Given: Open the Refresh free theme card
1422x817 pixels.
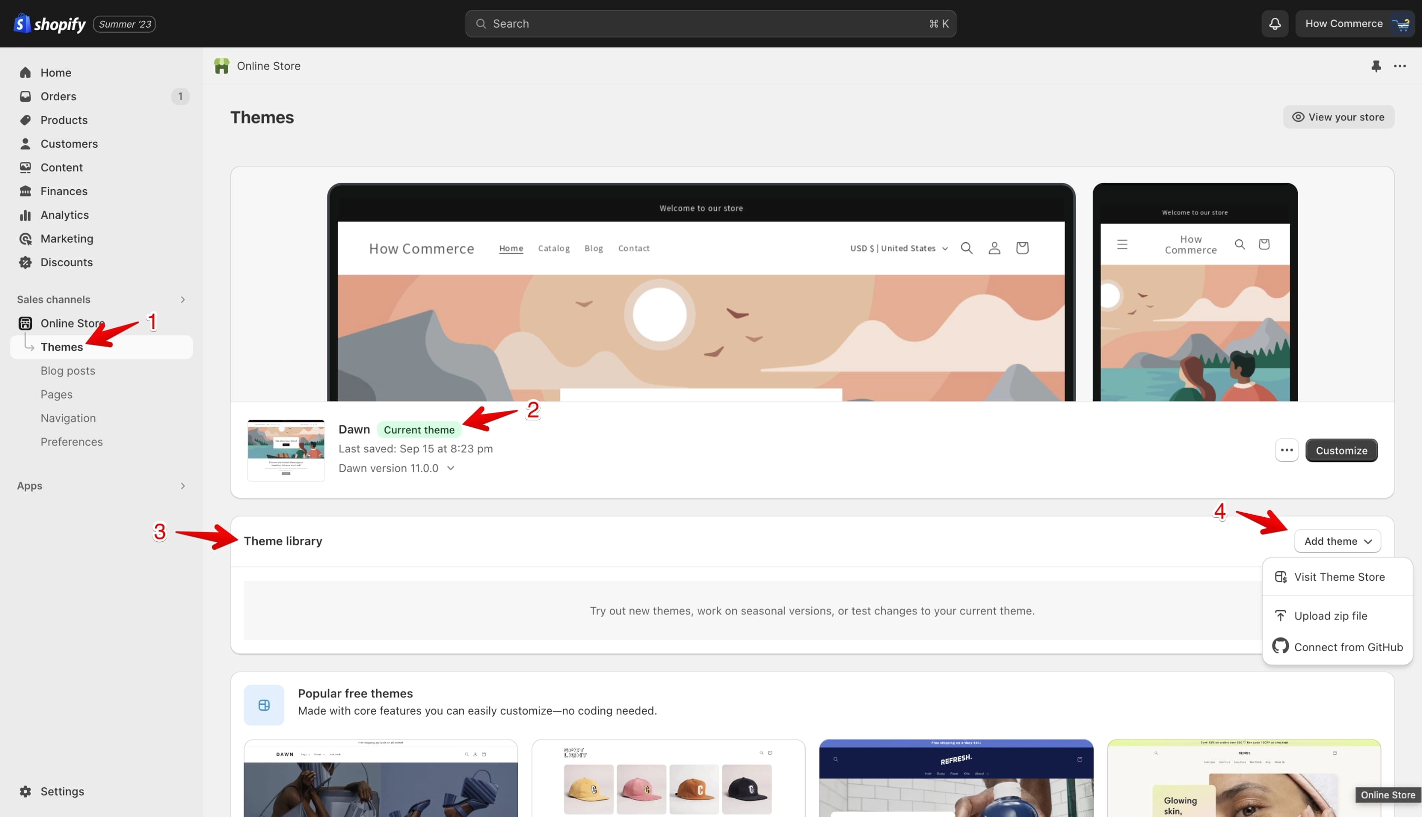Looking at the screenshot, I should pos(956,778).
